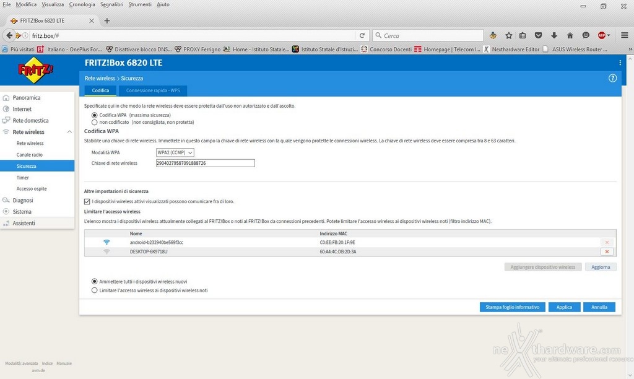Viewport: 634px width, 379px height.
Task: Click the Pocket icon in toolbar
Action: (538, 35)
